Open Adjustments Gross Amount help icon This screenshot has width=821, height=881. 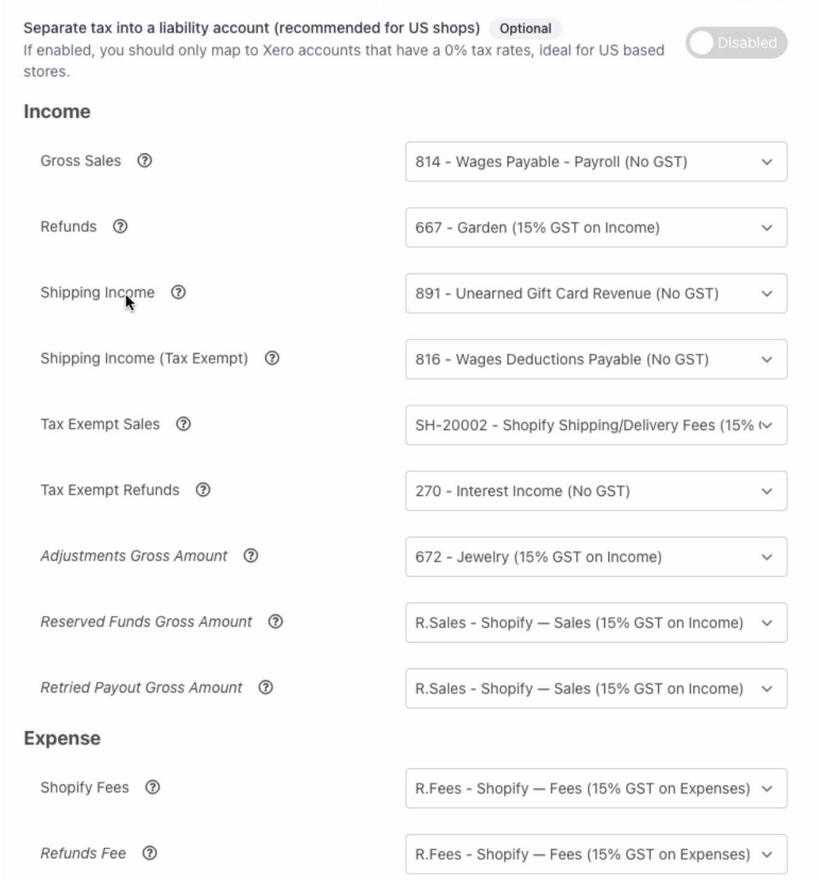click(x=251, y=556)
